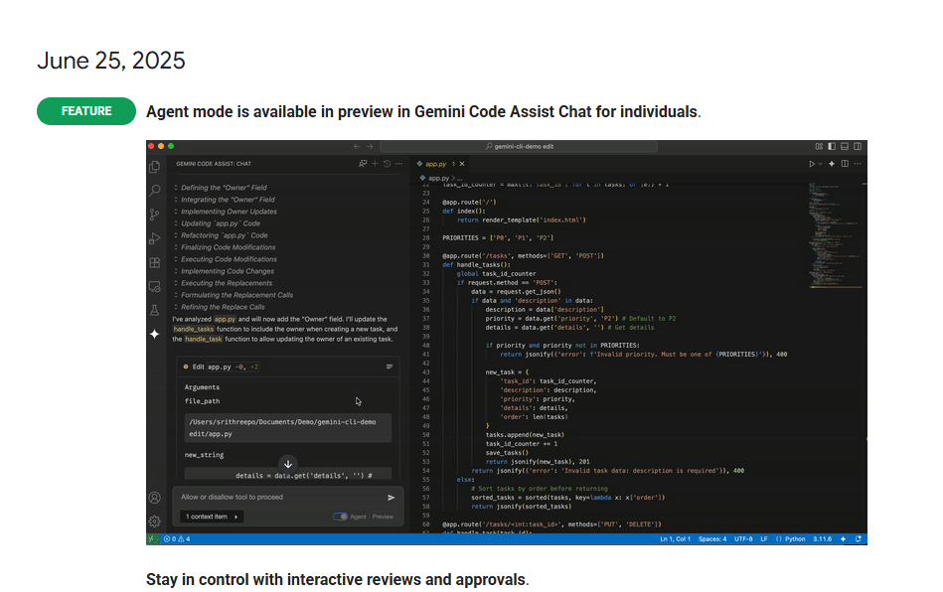Open the Testing flask icon
Image resolution: width=943 pixels, height=592 pixels.
coord(154,310)
